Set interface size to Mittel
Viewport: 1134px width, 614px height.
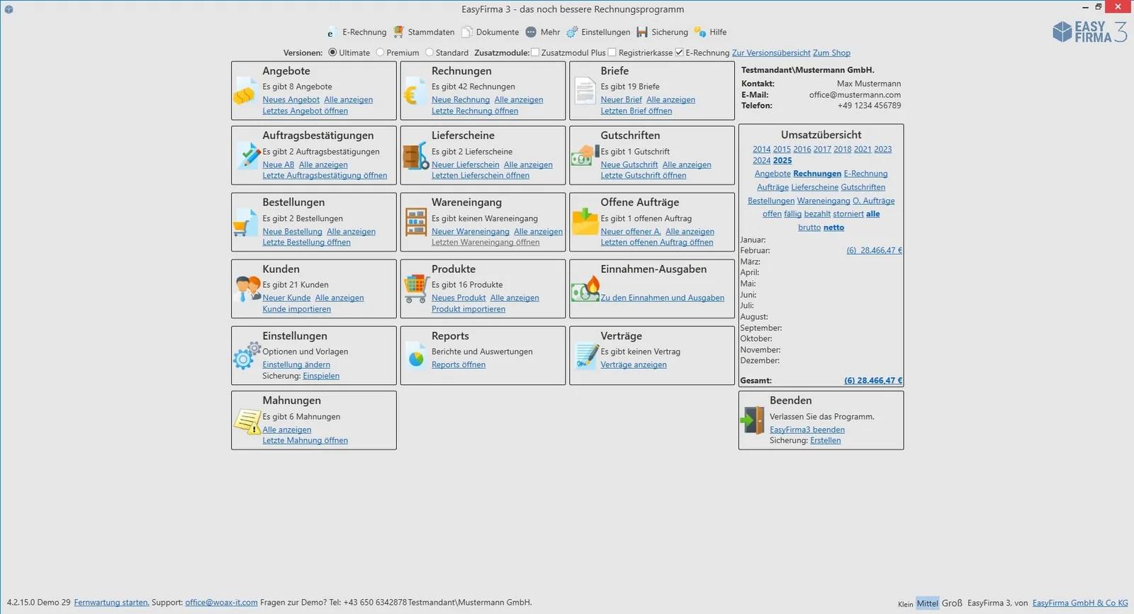[927, 603]
